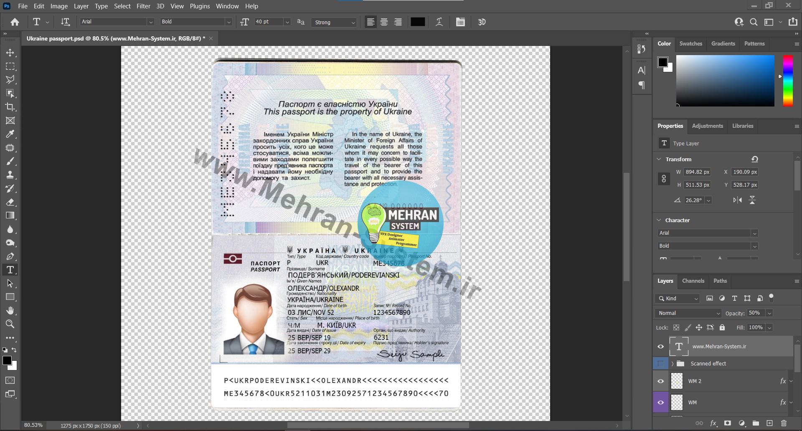Open the Plugins menu
The height and width of the screenshot is (431, 802).
(200, 6)
